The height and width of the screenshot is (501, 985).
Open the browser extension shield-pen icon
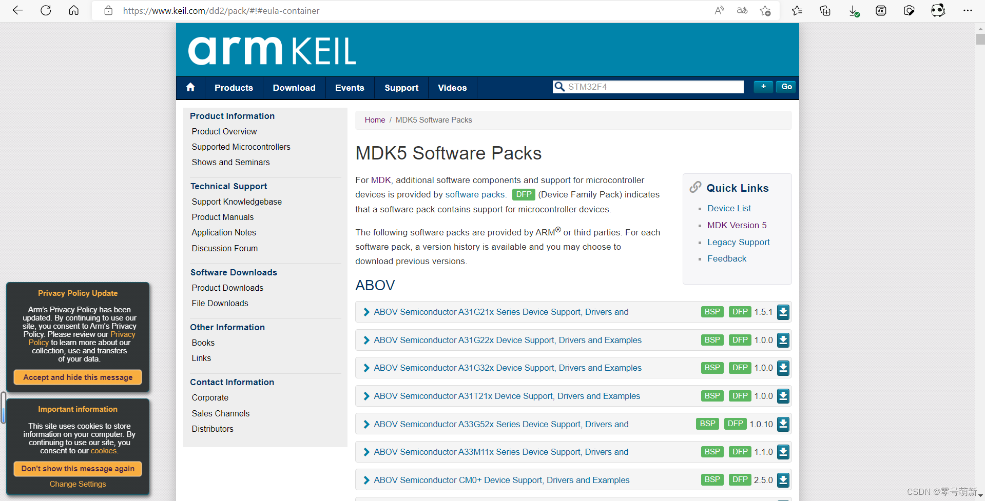[x=909, y=10]
